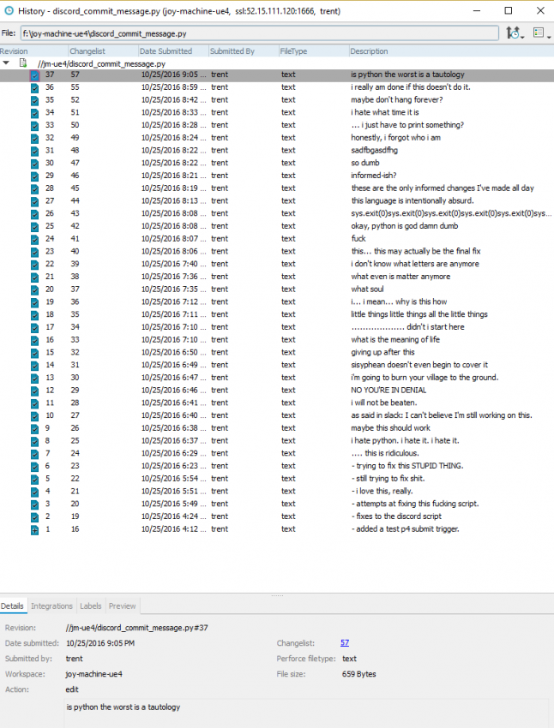Switch to the Integrations tab

tap(51, 606)
